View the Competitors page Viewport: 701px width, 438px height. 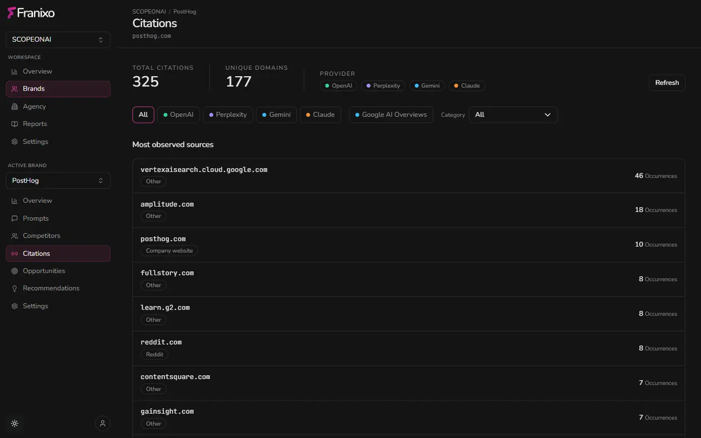click(x=58, y=236)
